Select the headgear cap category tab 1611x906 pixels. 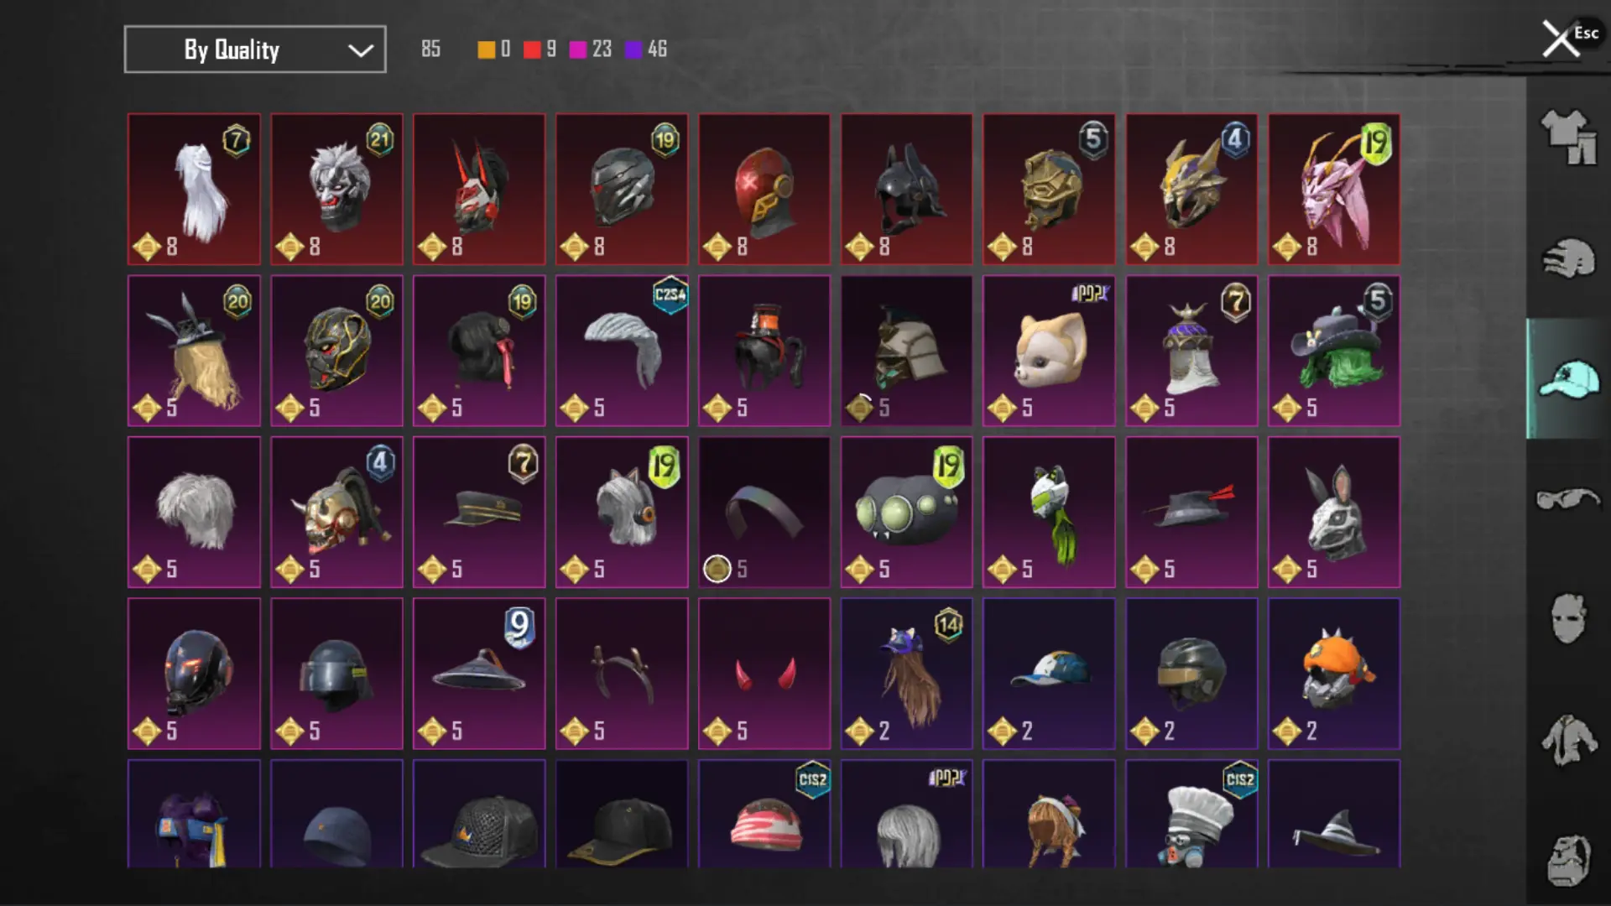tap(1568, 379)
